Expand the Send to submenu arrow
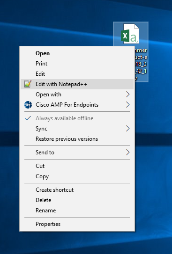 (x=127, y=152)
